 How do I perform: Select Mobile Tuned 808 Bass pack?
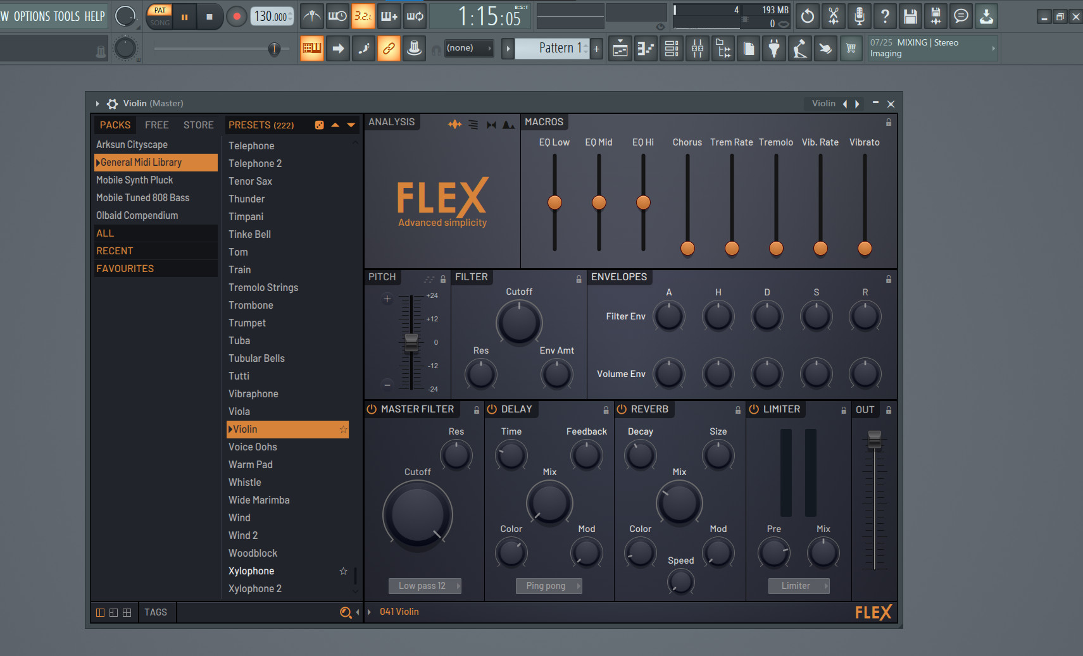pos(156,198)
